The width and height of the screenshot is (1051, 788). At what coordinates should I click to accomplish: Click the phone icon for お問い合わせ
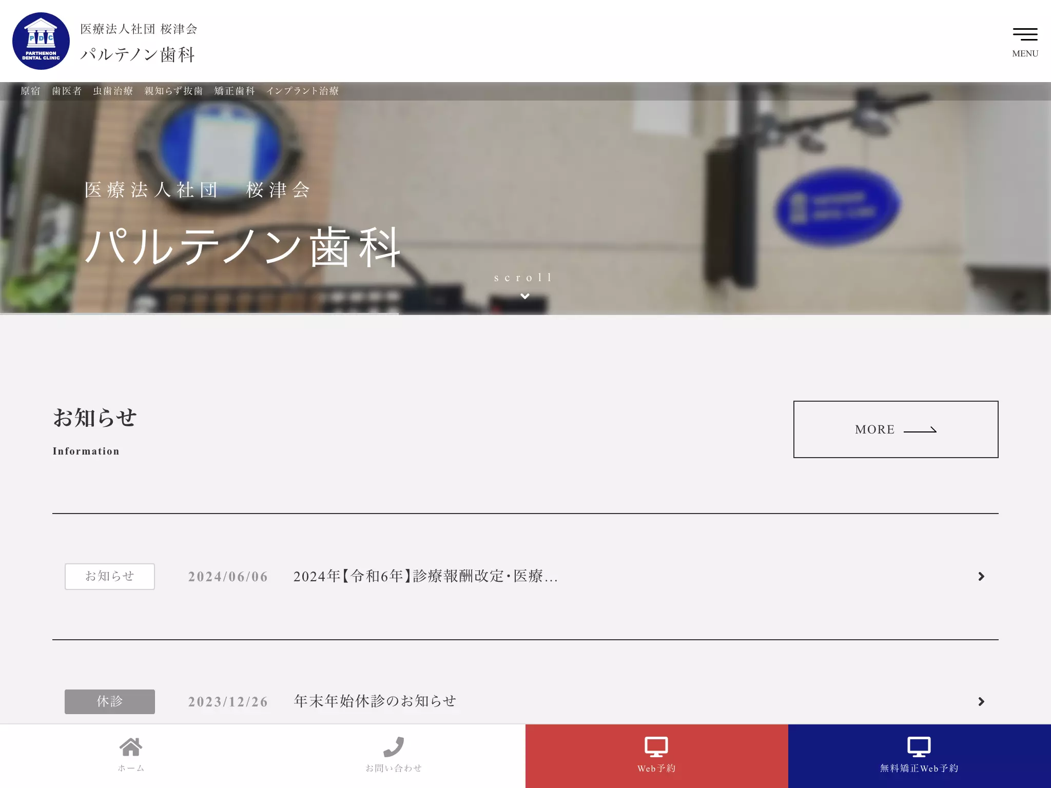coord(394,747)
